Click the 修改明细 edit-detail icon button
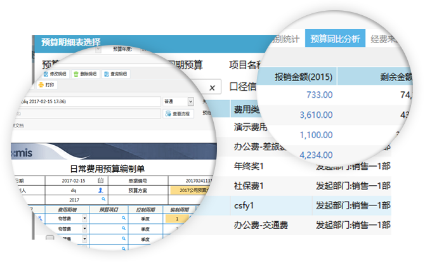 tap(56, 74)
